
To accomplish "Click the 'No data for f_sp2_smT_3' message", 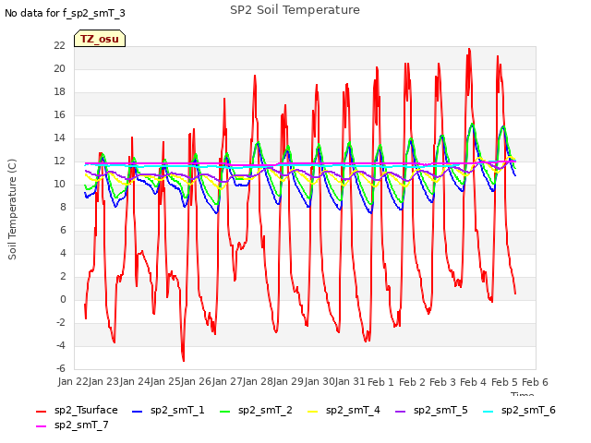I will click(65, 13).
